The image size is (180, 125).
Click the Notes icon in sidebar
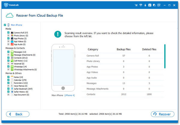[x=12, y=77]
